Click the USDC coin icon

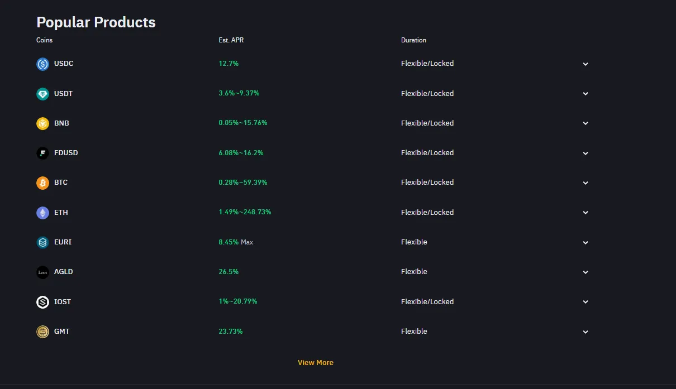tap(42, 64)
